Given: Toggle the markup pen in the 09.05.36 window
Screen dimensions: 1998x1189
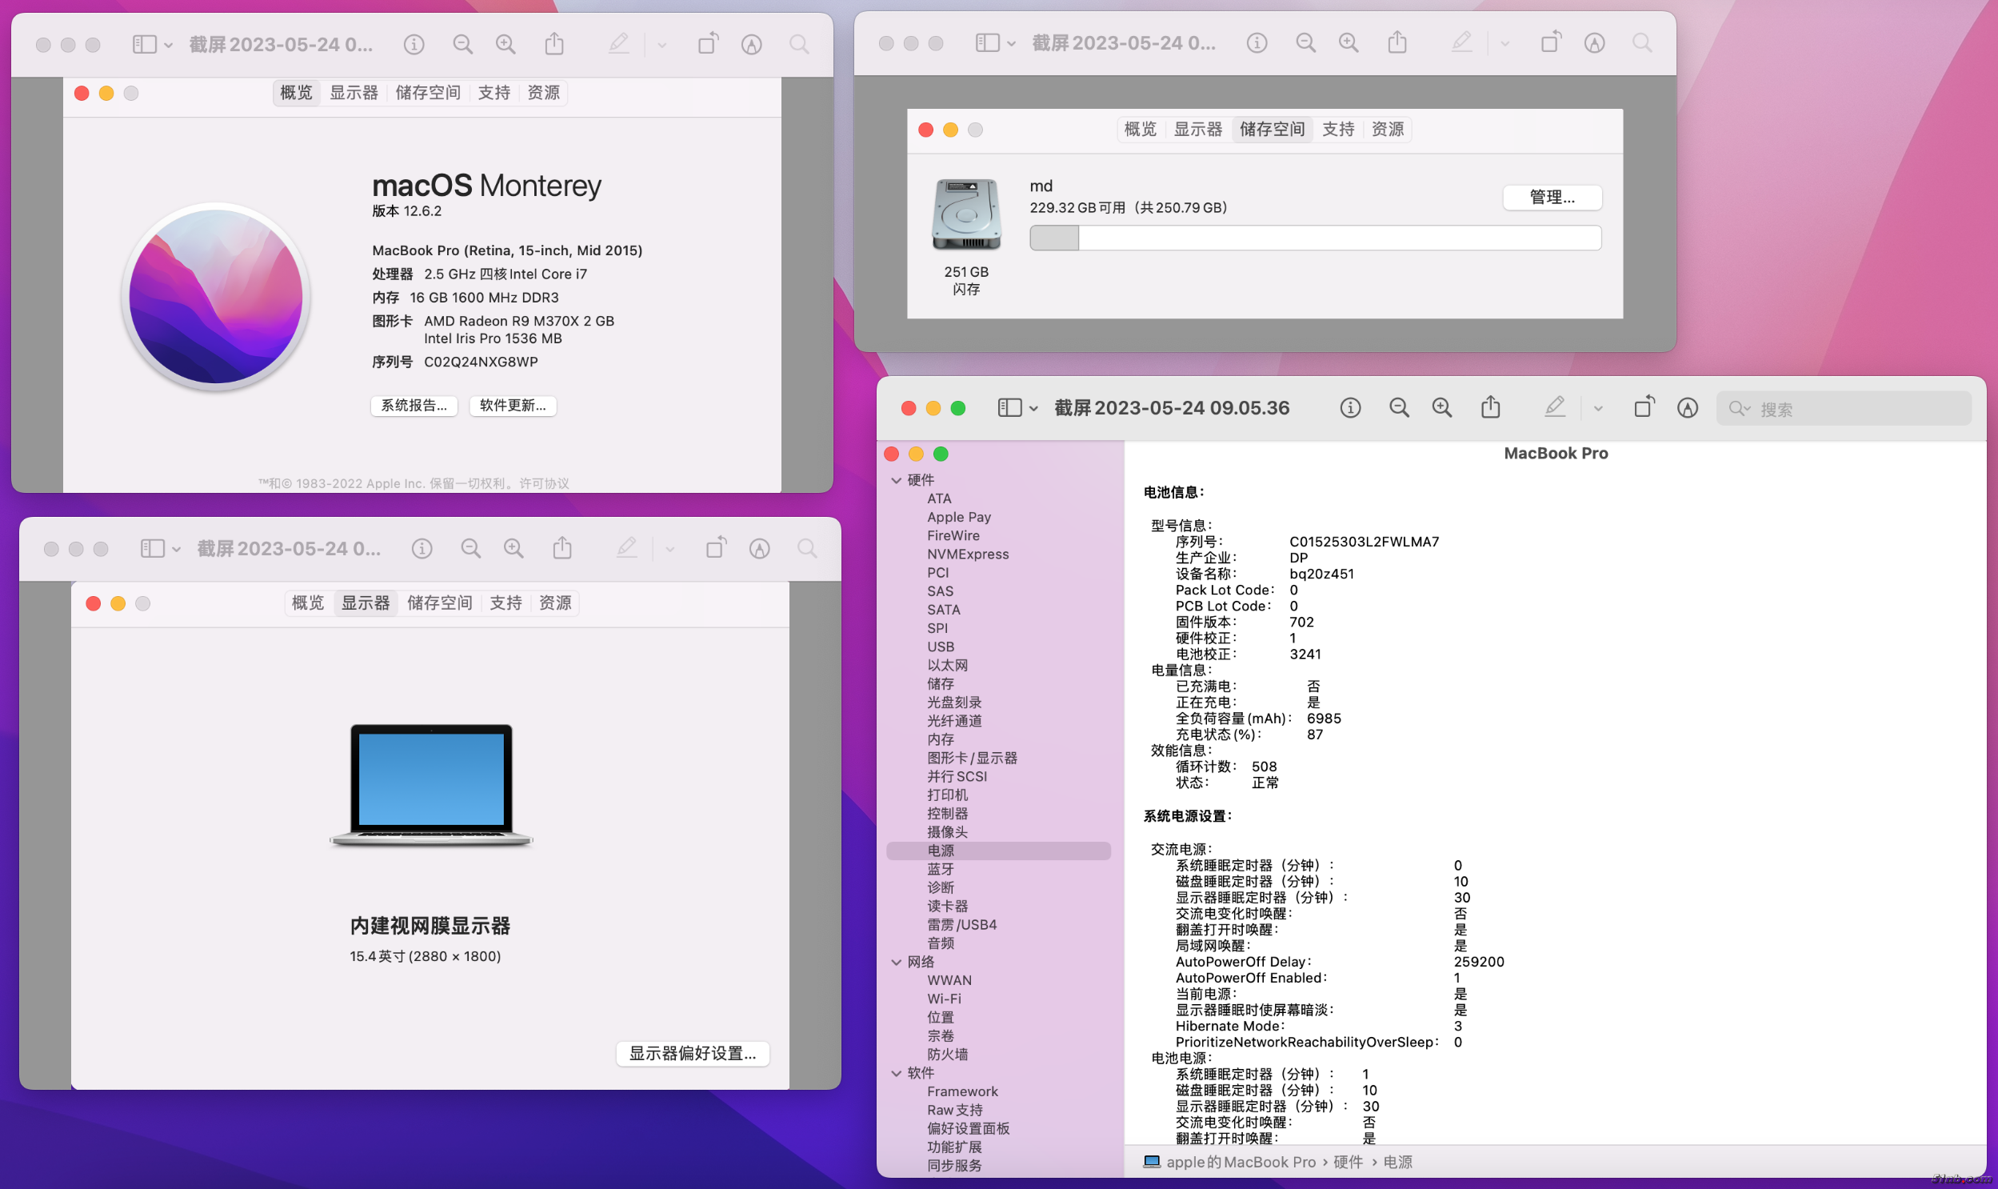Looking at the screenshot, I should [1553, 409].
